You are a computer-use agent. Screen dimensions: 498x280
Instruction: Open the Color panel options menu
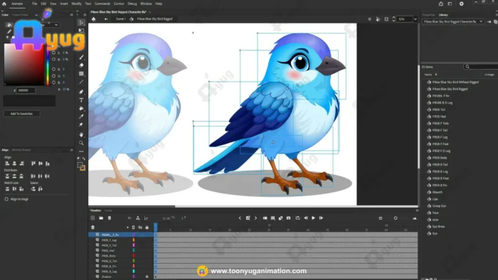pyautogui.click(x=72, y=15)
